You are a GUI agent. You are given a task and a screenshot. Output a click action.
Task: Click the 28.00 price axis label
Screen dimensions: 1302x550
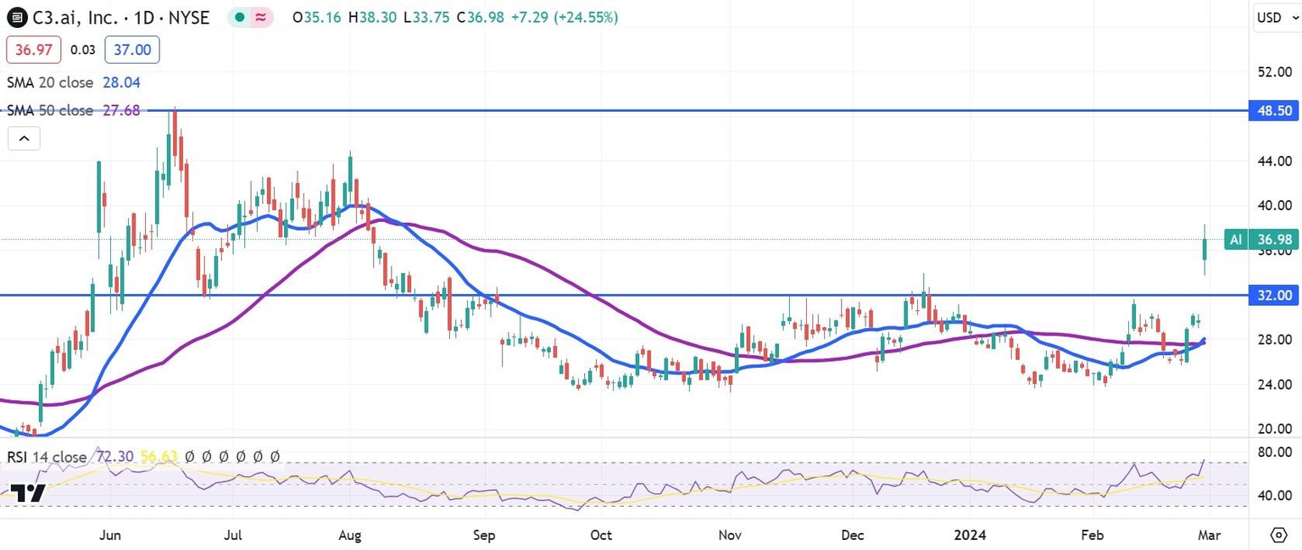[x=1275, y=340]
